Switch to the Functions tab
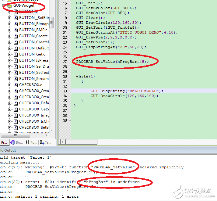217x201 pixels. pos(31,142)
